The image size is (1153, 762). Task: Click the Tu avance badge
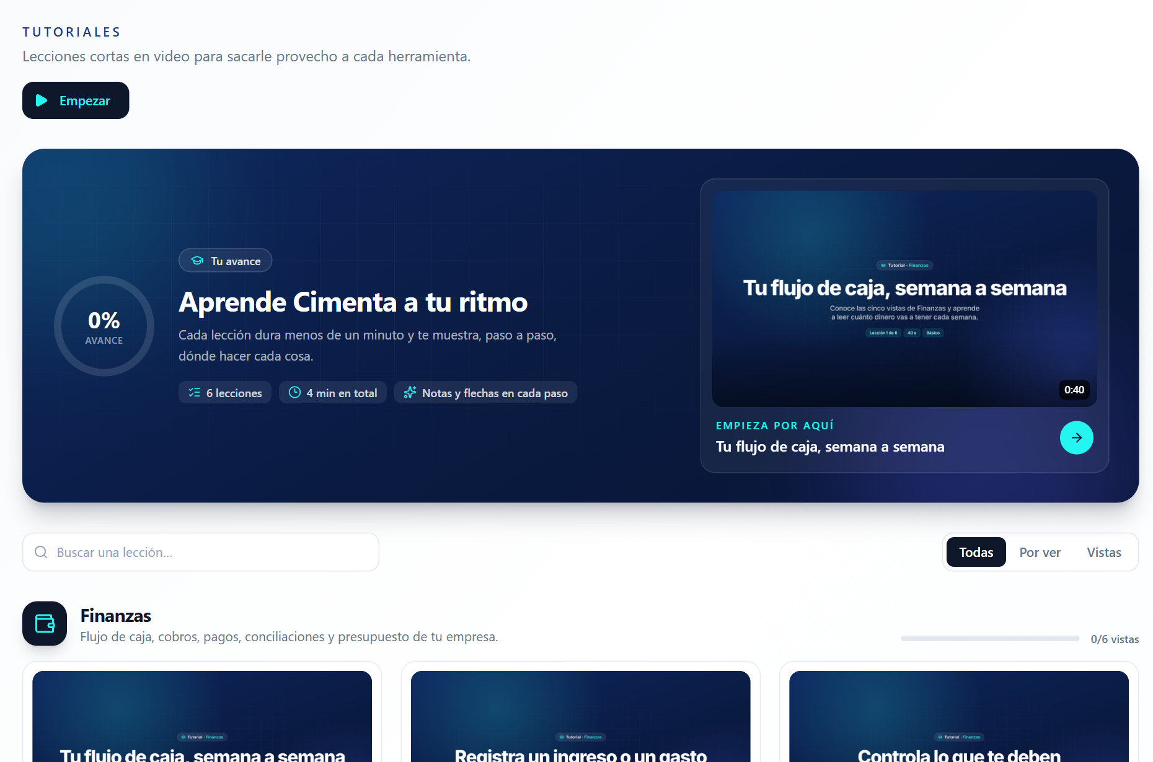click(226, 261)
